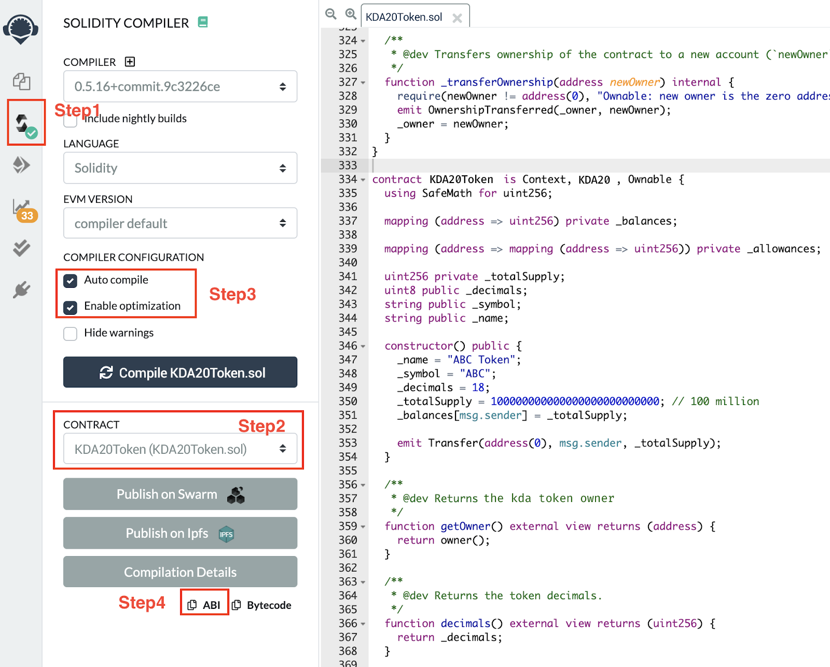Open the compiler documentation book icon

click(x=203, y=22)
